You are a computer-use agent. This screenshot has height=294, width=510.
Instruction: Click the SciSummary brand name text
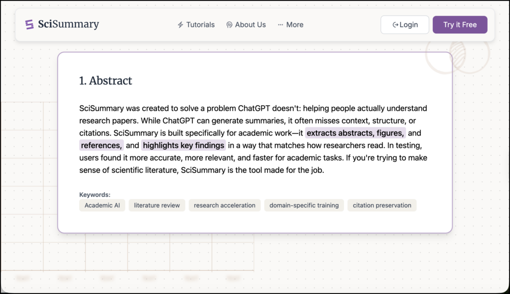69,24
